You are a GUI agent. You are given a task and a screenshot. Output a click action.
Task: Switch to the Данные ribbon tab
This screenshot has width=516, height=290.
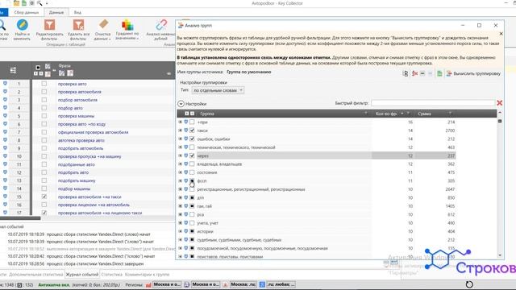pos(56,13)
